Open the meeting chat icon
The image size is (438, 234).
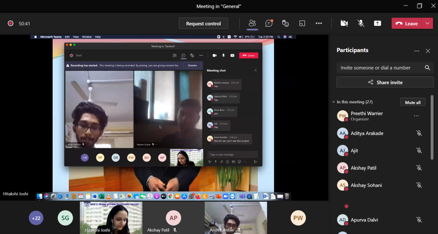tap(269, 23)
